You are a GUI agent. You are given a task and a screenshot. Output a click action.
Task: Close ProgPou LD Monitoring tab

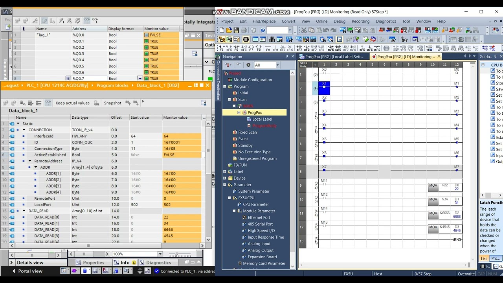click(x=439, y=57)
